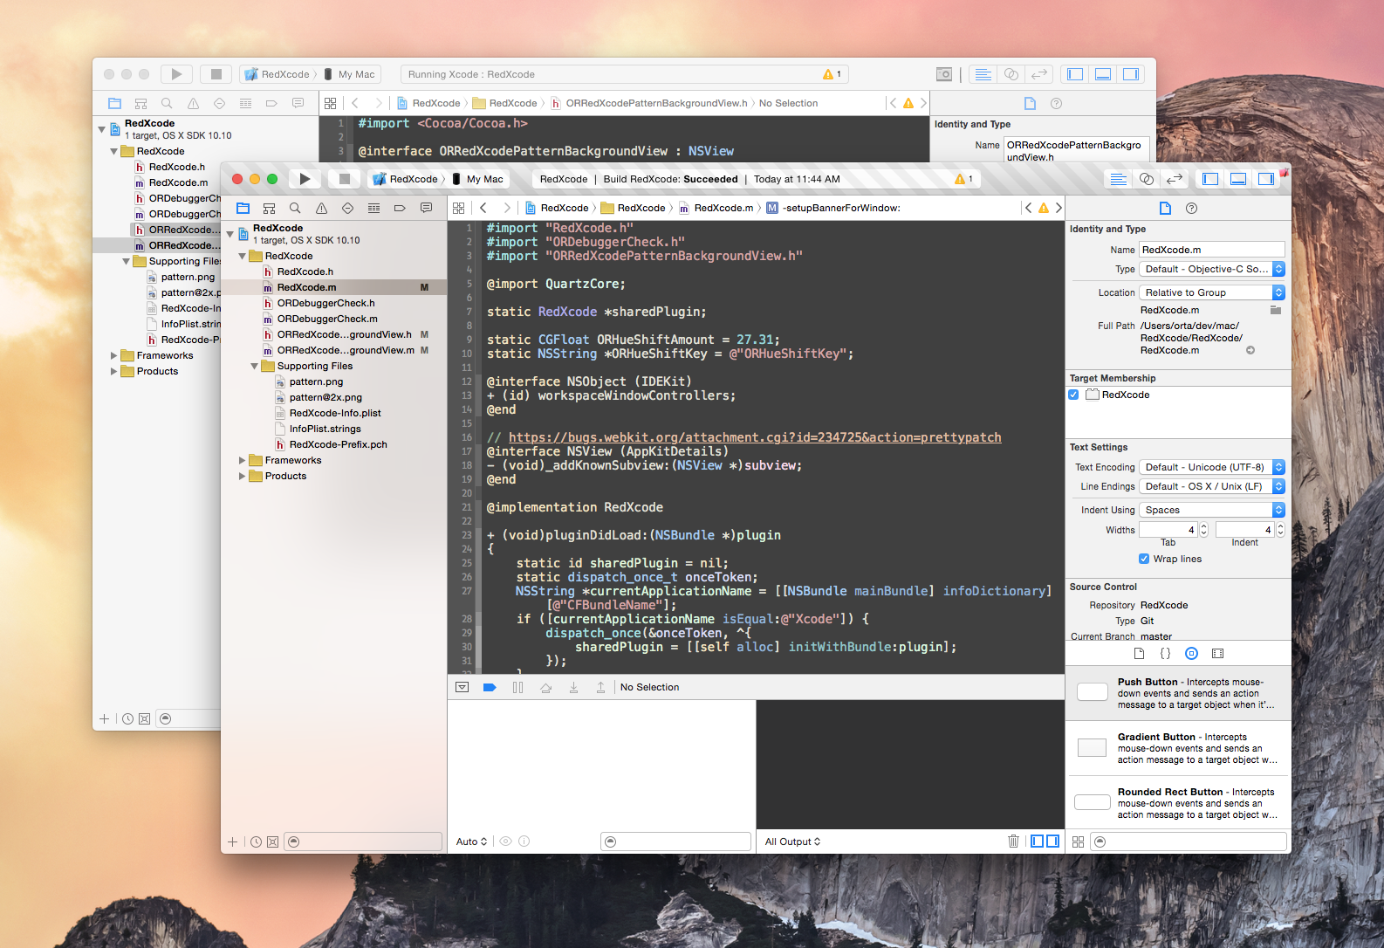Screen dimensions: 1384x948
Task: Toggle utilities pane visibility in front window
Action: [1266, 179]
